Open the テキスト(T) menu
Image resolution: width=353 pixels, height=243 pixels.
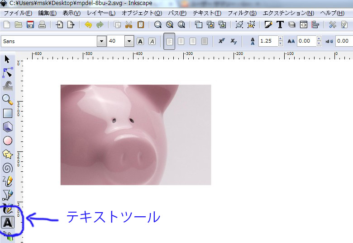[207, 13]
